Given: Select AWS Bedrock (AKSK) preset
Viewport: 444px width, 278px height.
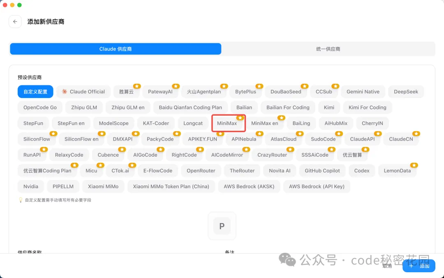Looking at the screenshot, I should [249, 187].
